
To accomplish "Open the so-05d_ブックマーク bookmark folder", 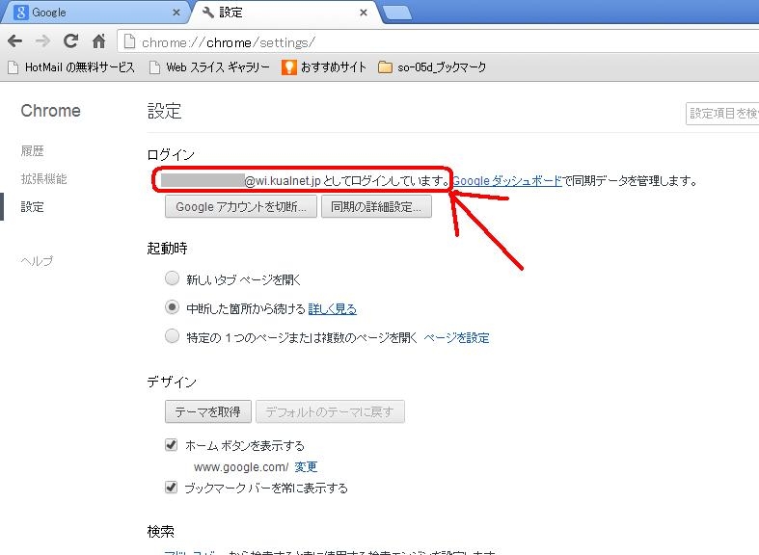I will (x=432, y=67).
